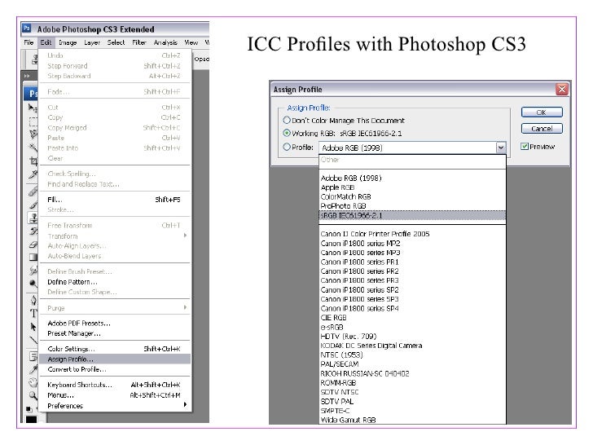Open Color Settings from Edit menu
The image size is (593, 445).
(x=115, y=349)
